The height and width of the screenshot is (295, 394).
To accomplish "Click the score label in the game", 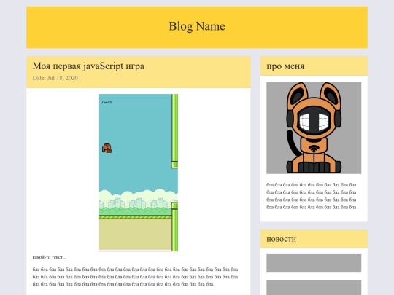I will click(107, 103).
